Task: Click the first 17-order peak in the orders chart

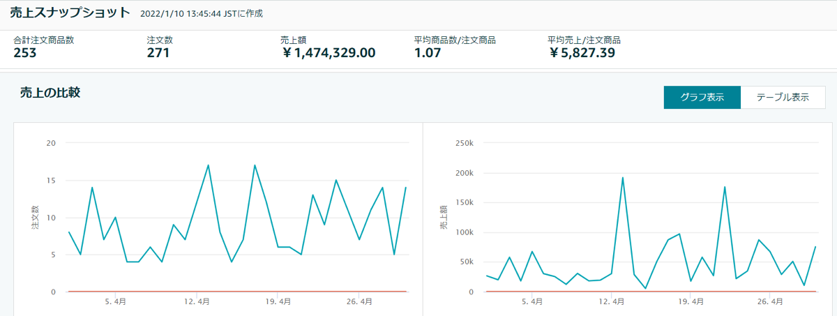Action: pyautogui.click(x=208, y=165)
